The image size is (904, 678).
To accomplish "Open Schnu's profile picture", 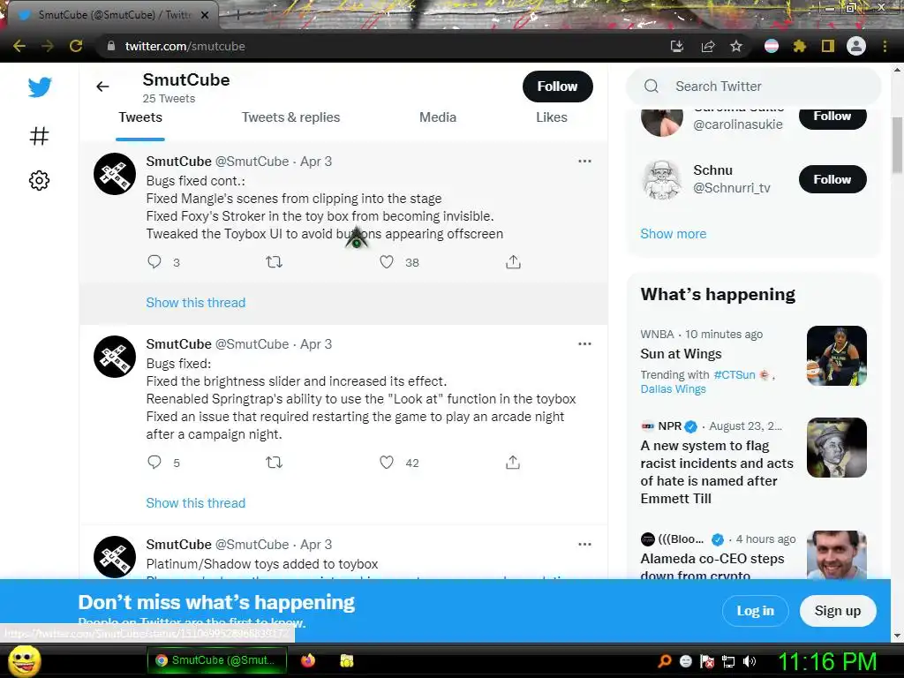I will point(662,179).
